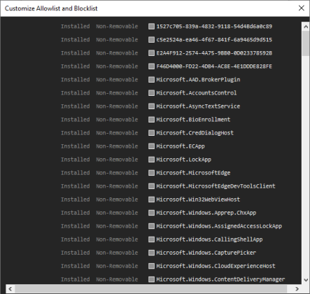Check the Microsoft.AAD.BrokerPlugin checkbox
Screen dimensions: 310x294
pos(151,80)
